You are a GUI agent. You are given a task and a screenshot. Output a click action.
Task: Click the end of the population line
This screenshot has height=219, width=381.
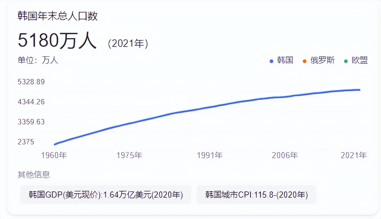click(x=360, y=90)
